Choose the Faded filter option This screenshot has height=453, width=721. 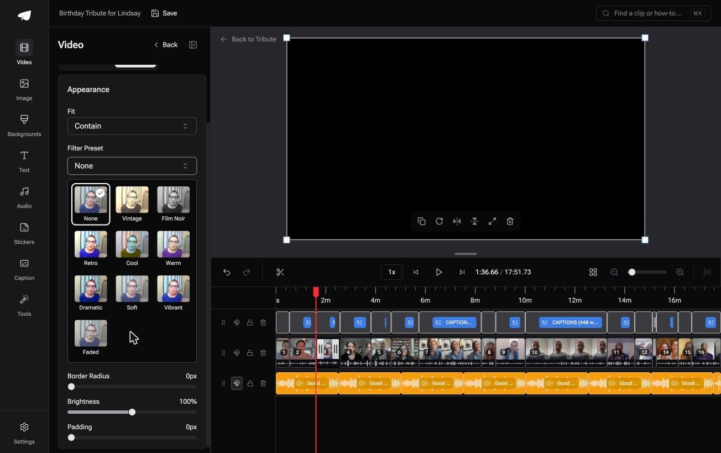pos(91,337)
